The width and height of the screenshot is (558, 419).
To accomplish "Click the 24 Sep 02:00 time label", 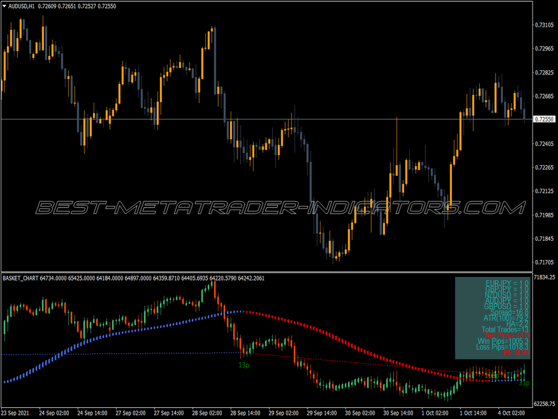I will pyautogui.click(x=54, y=413).
